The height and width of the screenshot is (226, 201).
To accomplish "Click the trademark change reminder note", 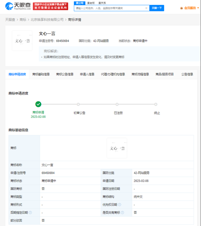I will pyautogui.click(x=84, y=57).
